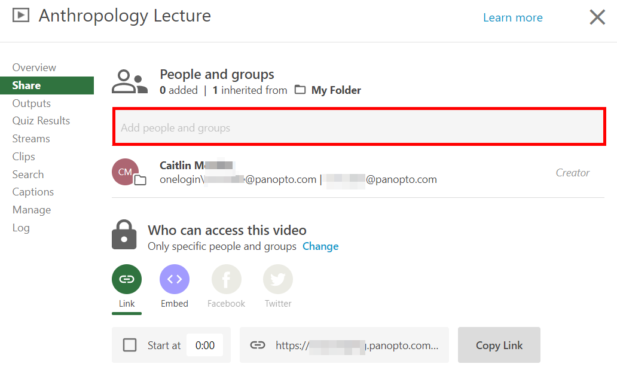View Quiz Results

[x=41, y=121]
